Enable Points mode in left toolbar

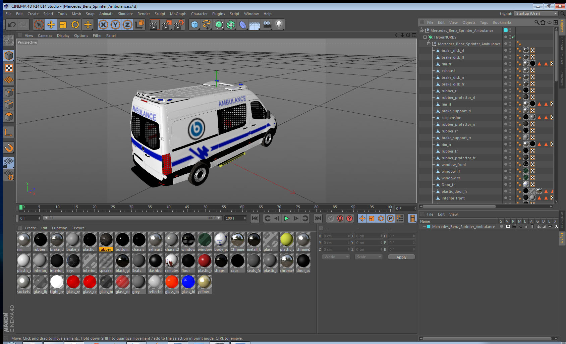coord(9,92)
